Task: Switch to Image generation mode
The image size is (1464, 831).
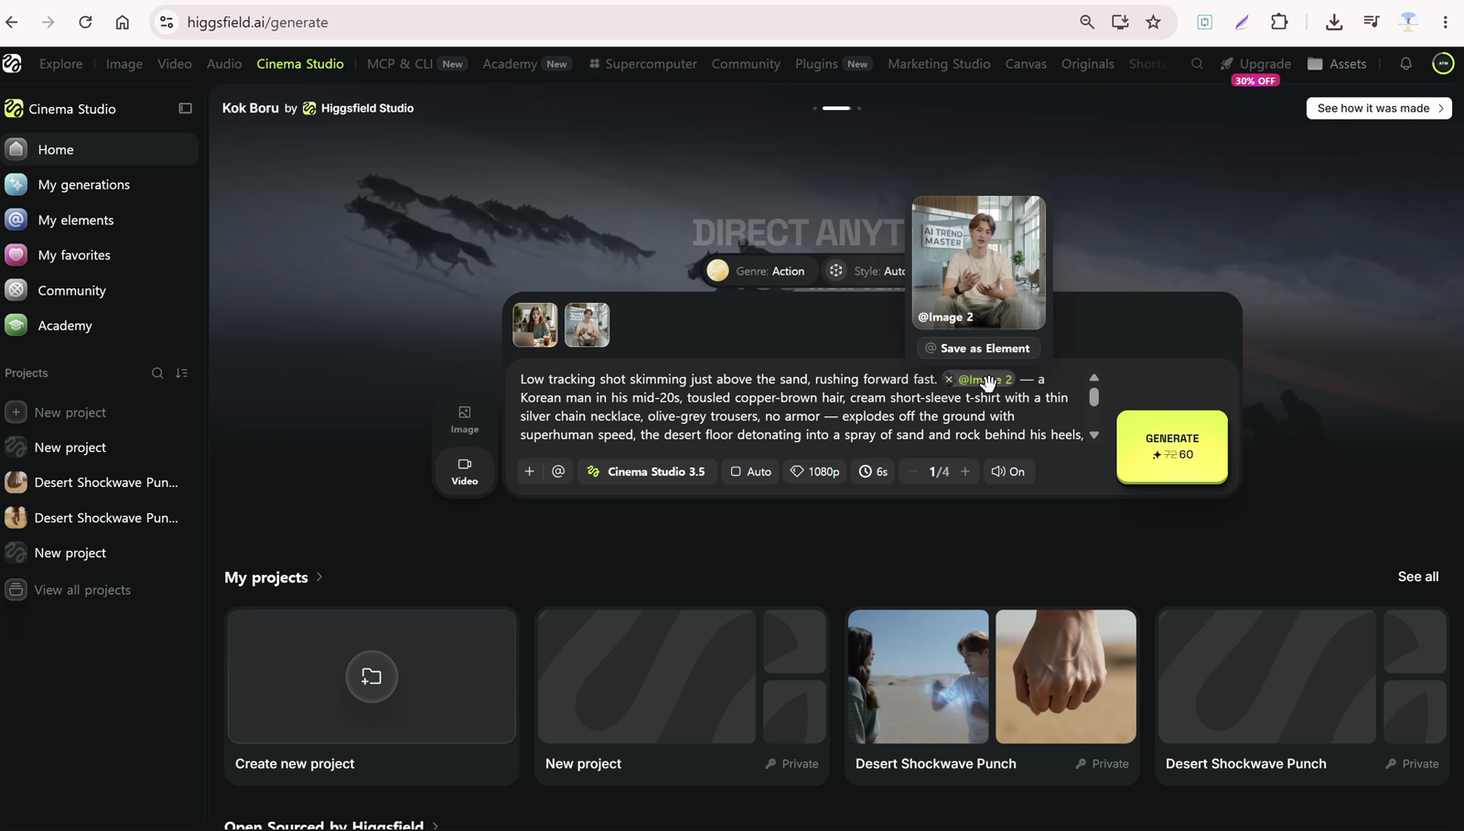Action: [x=465, y=420]
